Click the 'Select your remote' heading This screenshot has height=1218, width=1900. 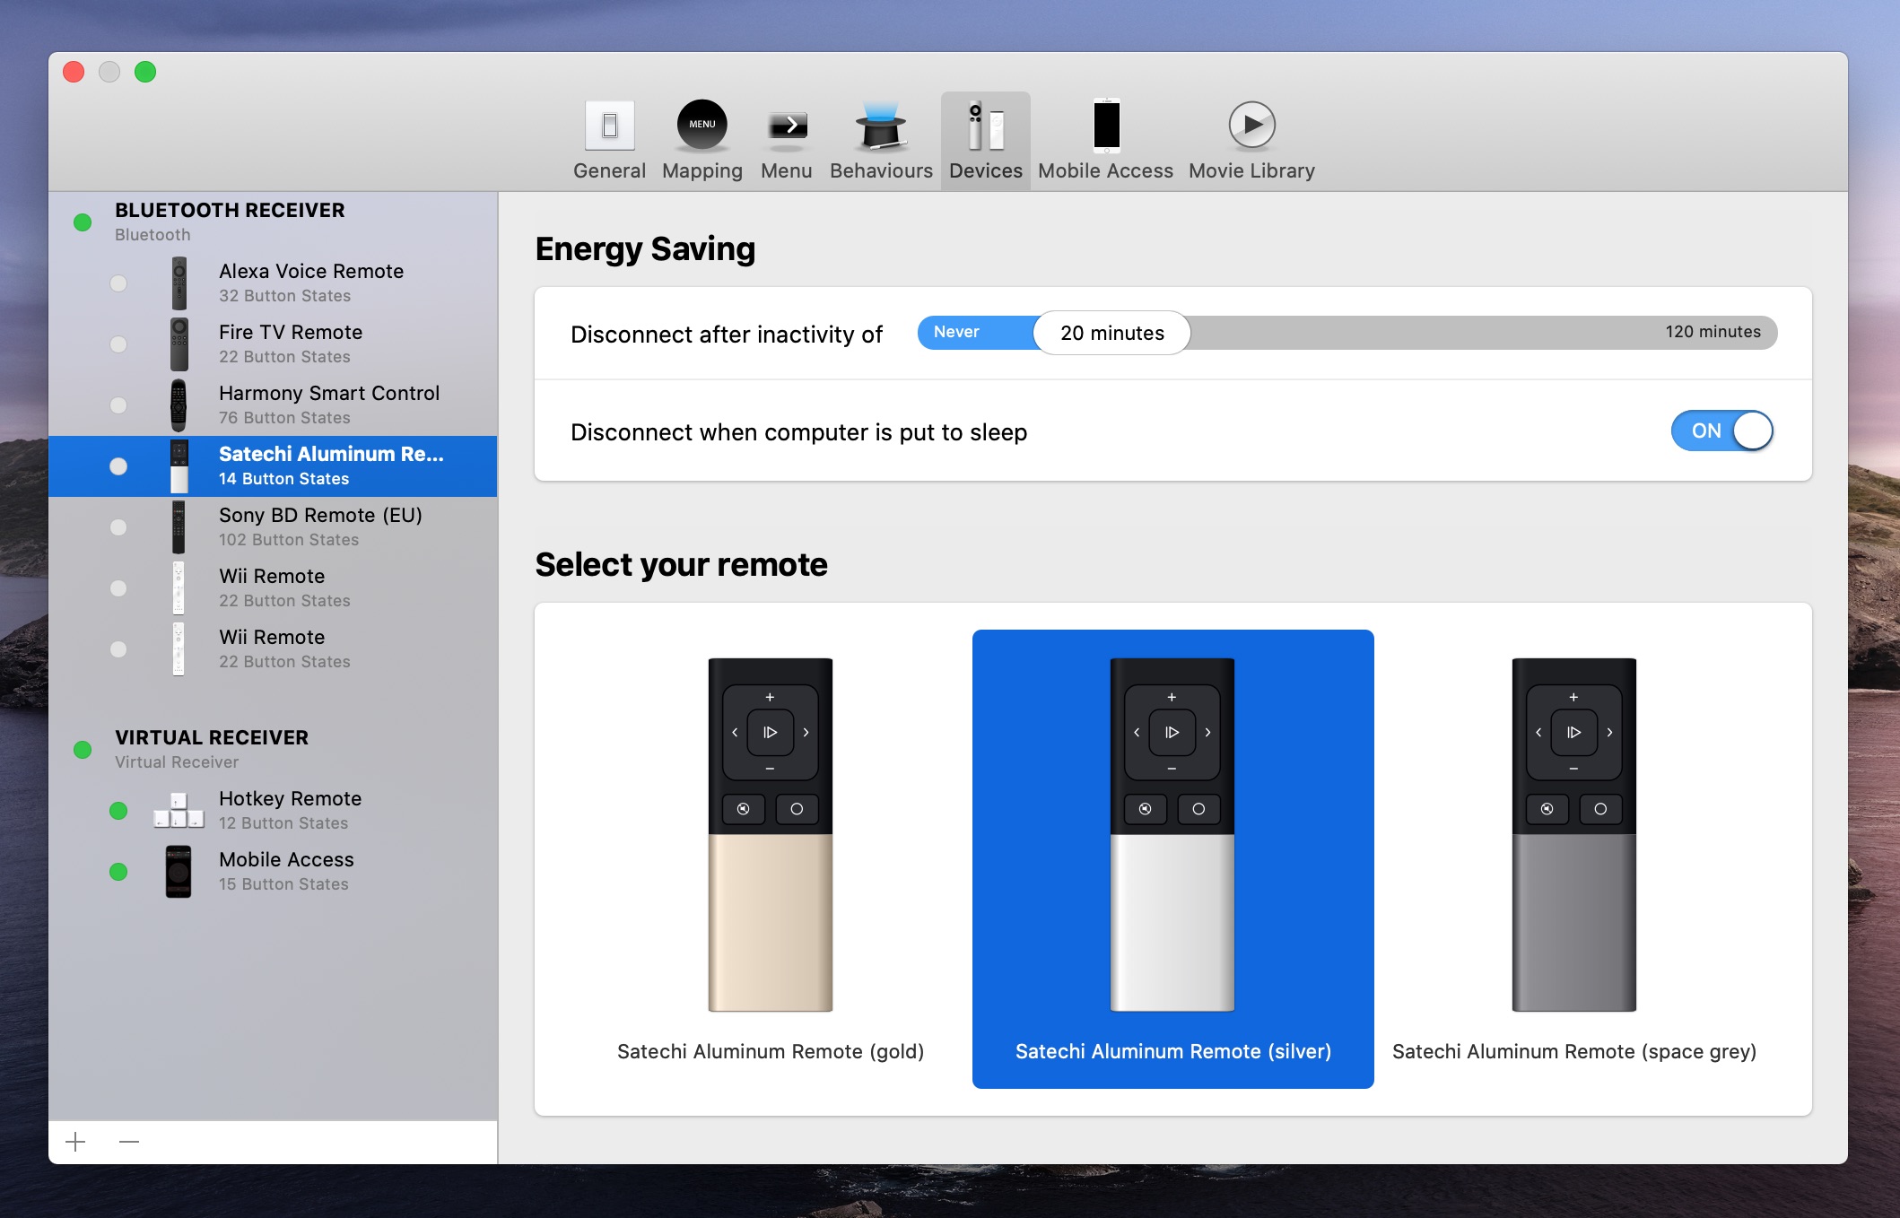(x=681, y=565)
